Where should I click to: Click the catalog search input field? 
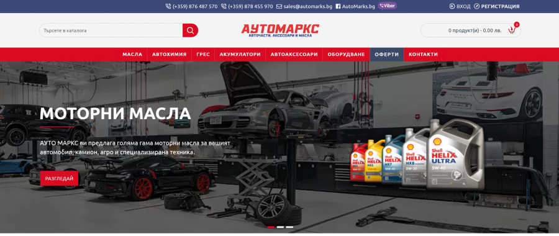click(x=111, y=30)
